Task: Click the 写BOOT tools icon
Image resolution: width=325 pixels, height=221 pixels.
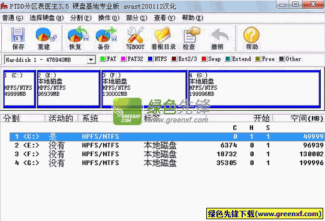Action: 135,35
